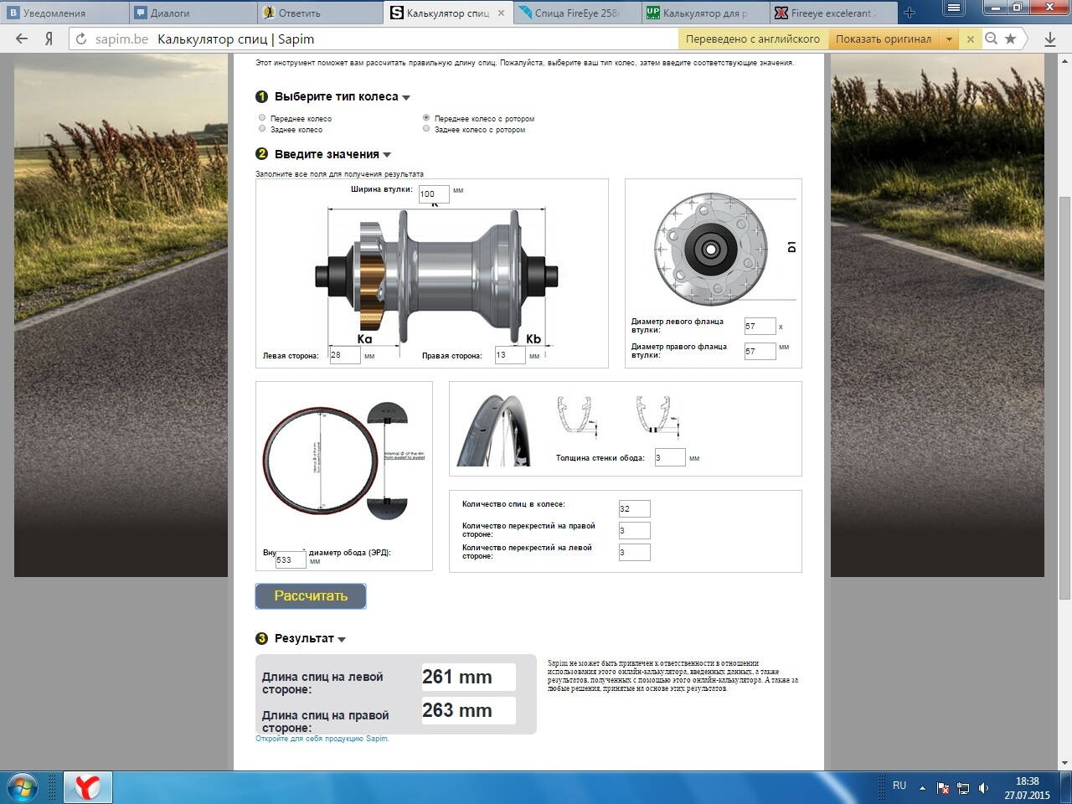Screen dimensions: 1072x804
Task: Click the 'Ширина втулки' input field
Action: (434, 194)
